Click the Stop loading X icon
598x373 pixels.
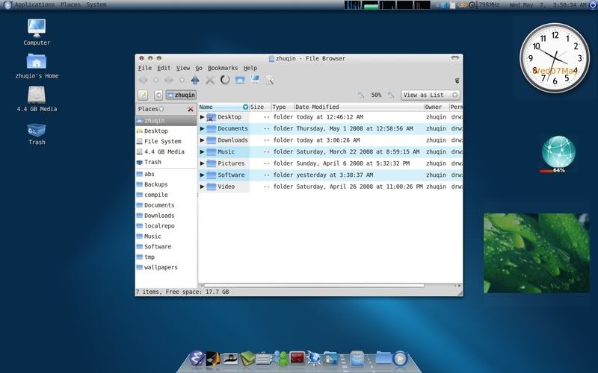tap(210, 80)
